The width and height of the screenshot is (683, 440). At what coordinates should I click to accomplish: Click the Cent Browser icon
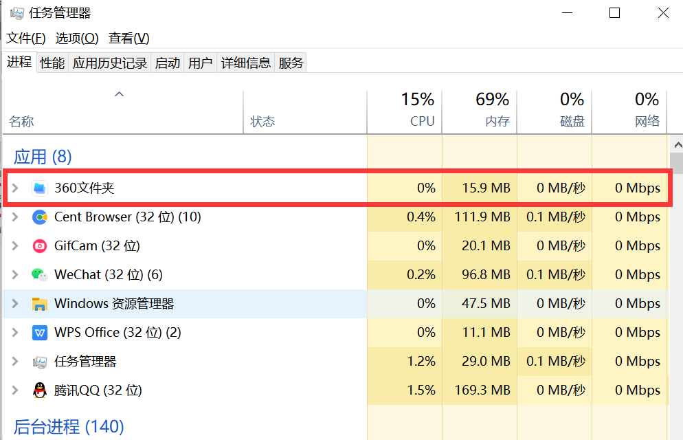click(x=40, y=217)
